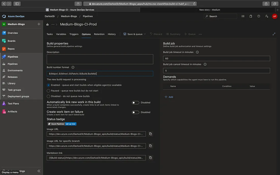Image resolution: width=280 pixels, height=175 pixels.
Task: Click the Queue button
Action: click(x=190, y=34)
